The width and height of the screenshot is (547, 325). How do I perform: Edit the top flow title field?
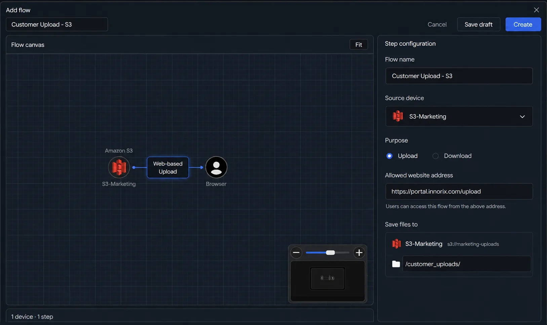[x=57, y=24]
